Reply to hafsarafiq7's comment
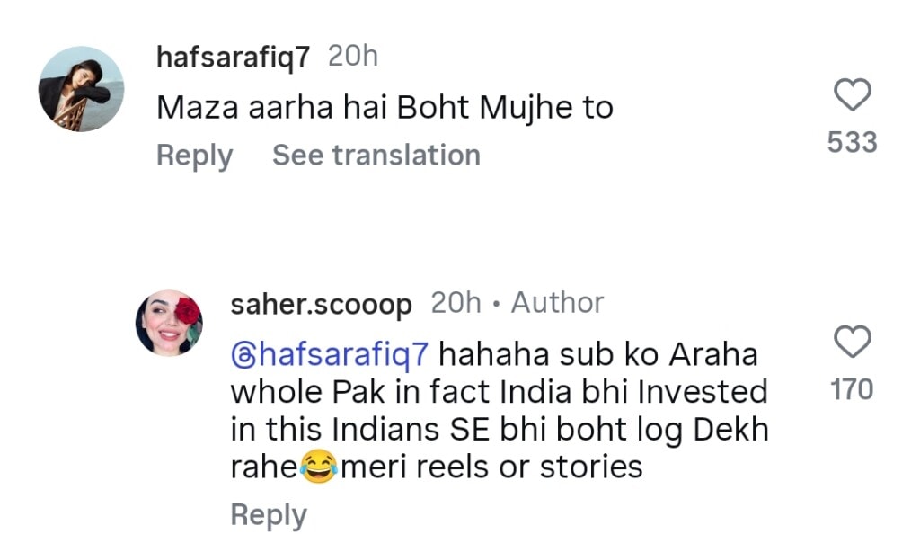The height and width of the screenshot is (552, 920). coord(193,156)
